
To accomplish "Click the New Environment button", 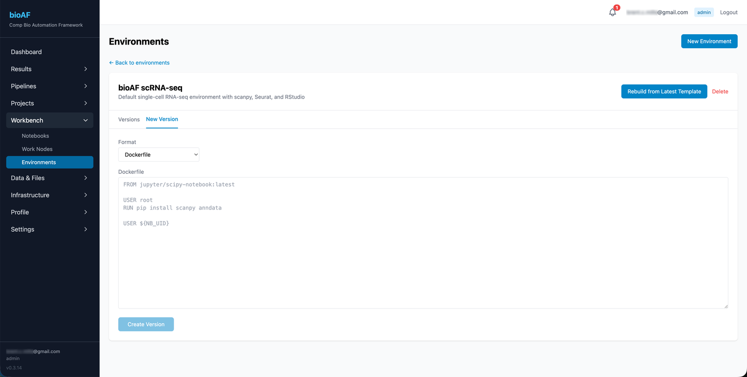I will pyautogui.click(x=709, y=41).
